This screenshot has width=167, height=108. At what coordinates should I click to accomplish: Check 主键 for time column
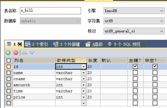coord(135,91)
